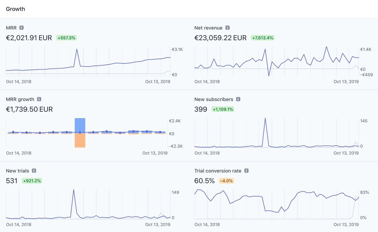Click the +1,109.1% new subscribers badge
This screenshot has width=378, height=232.
pyautogui.click(x=223, y=109)
